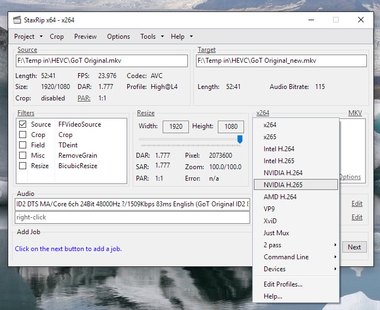Click the Filters section header link
The image size is (380, 310).
[x=26, y=113]
